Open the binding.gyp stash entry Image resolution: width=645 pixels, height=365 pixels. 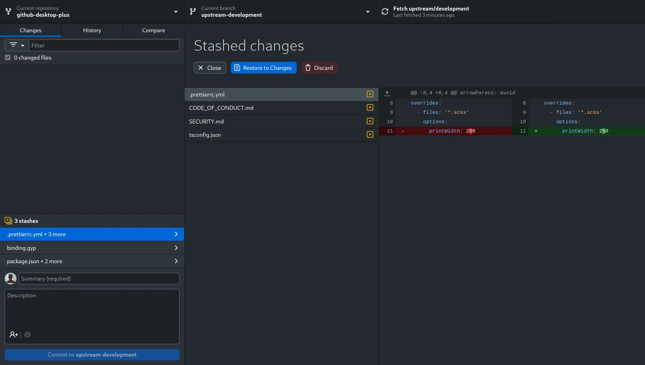click(92, 248)
